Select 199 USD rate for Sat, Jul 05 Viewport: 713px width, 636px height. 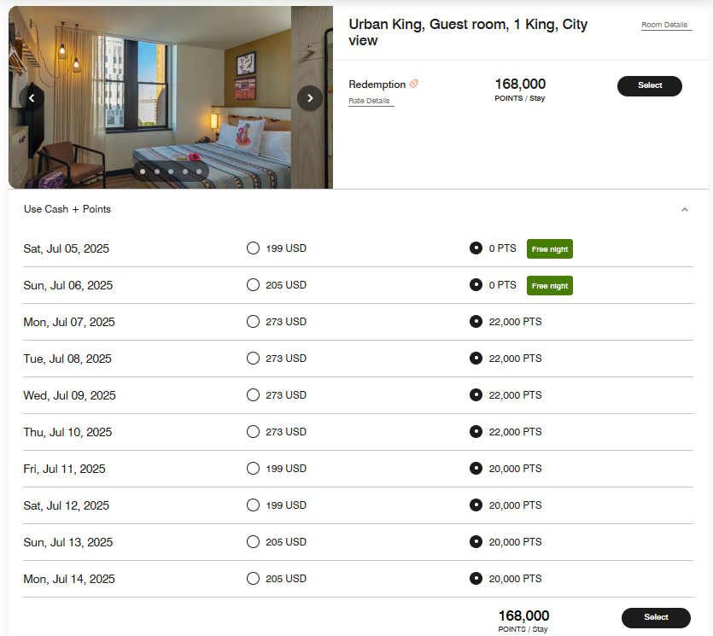coord(253,248)
